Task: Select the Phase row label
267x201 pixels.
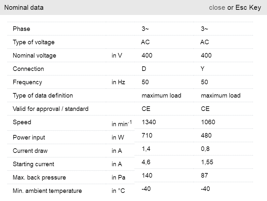Action: click(x=21, y=29)
